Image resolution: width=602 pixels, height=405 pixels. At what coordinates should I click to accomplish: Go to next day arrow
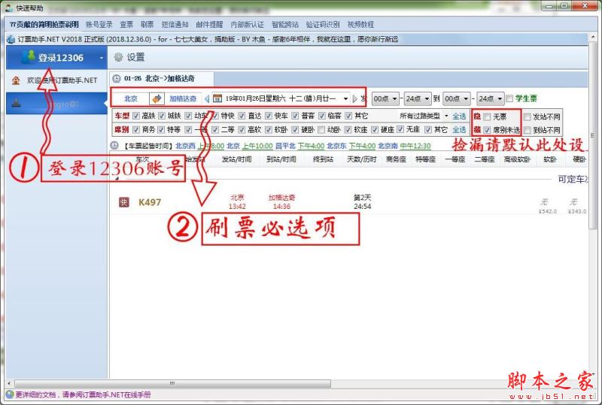pyautogui.click(x=354, y=99)
